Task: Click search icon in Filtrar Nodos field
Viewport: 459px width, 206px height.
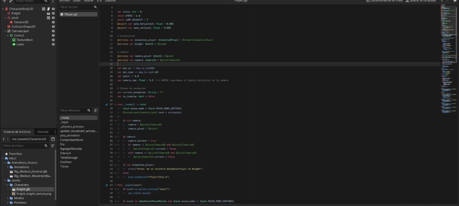Action: [x=46, y=1]
